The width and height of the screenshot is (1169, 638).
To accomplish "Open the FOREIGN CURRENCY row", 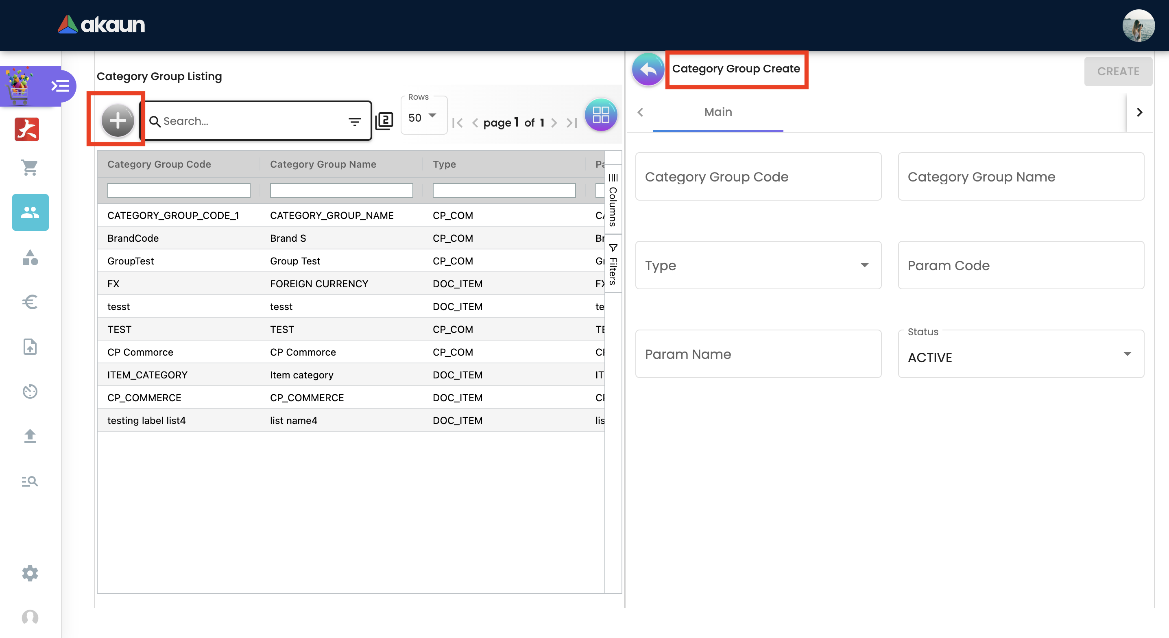I will click(x=318, y=284).
